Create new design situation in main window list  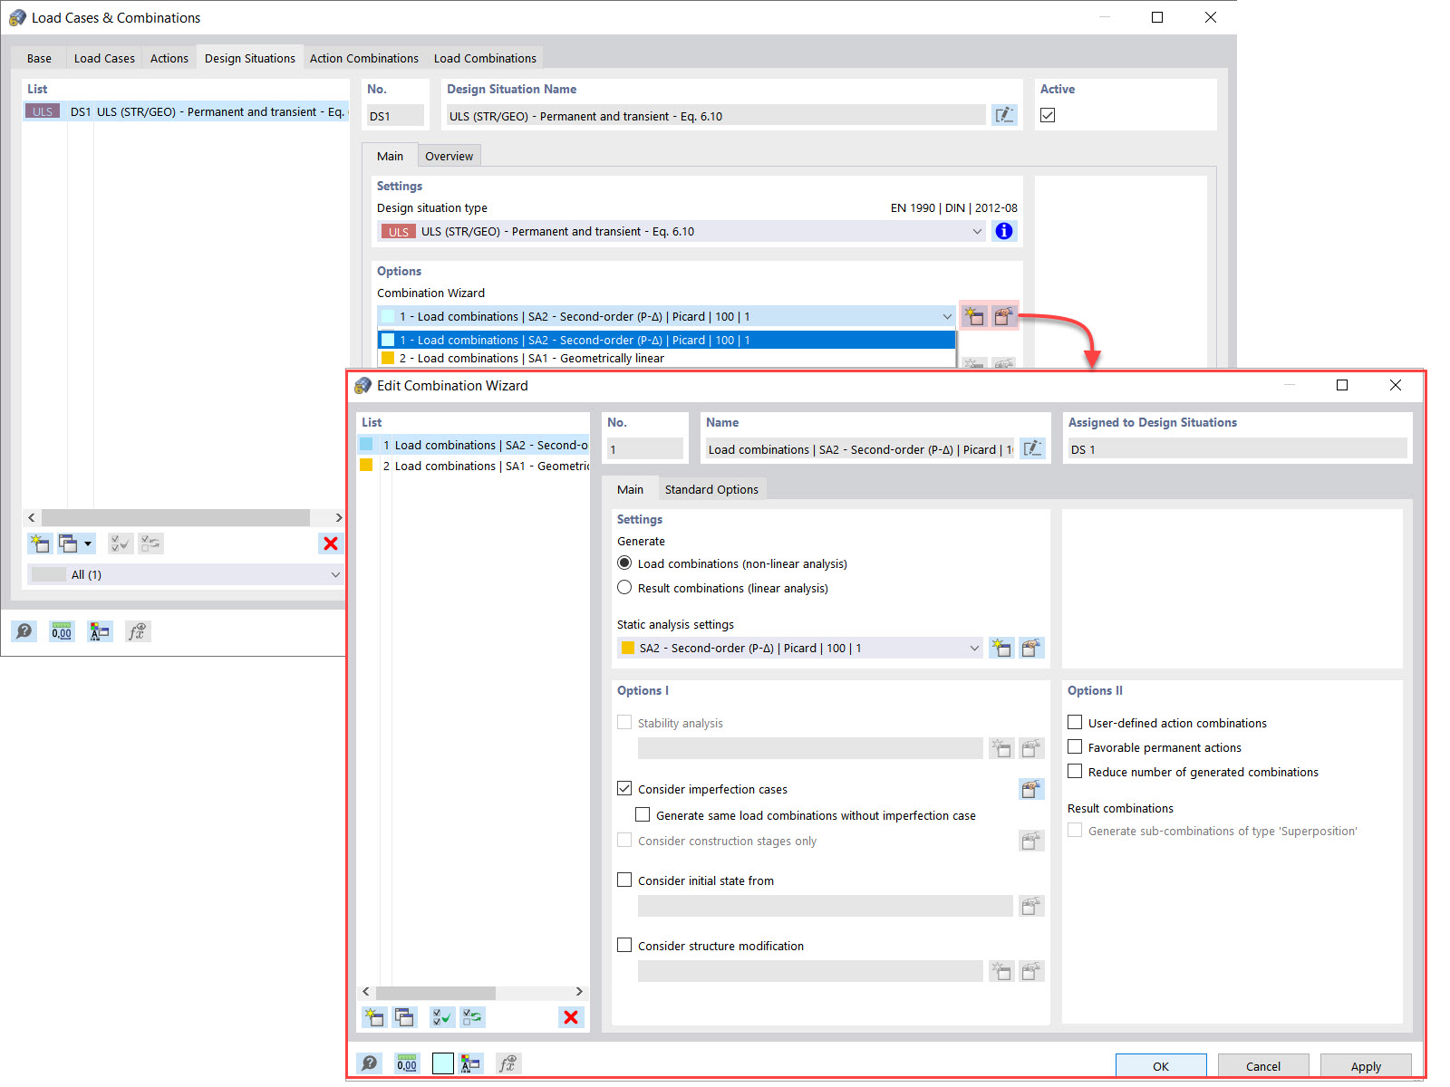40,543
